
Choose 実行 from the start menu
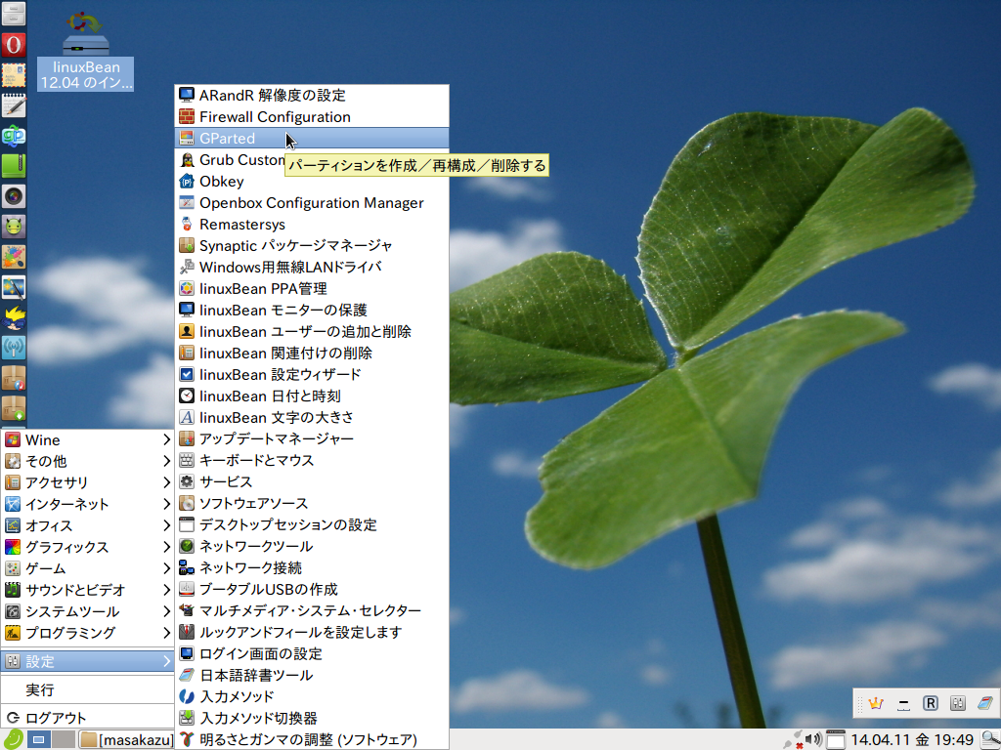(x=87, y=690)
